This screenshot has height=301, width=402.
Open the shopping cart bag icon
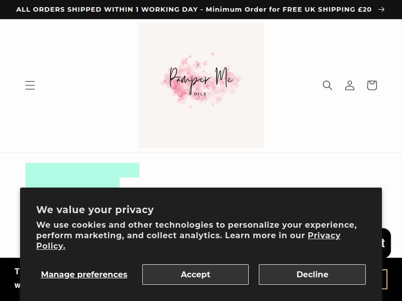(372, 86)
